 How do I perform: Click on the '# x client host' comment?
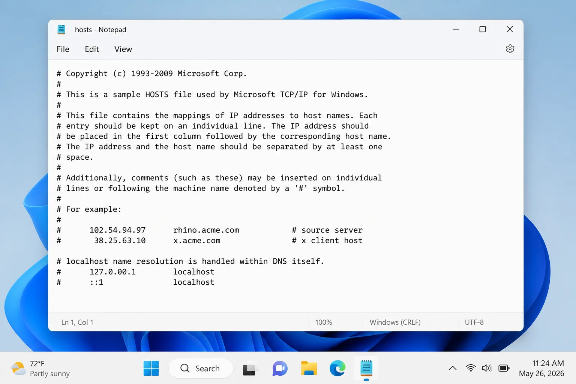click(327, 240)
